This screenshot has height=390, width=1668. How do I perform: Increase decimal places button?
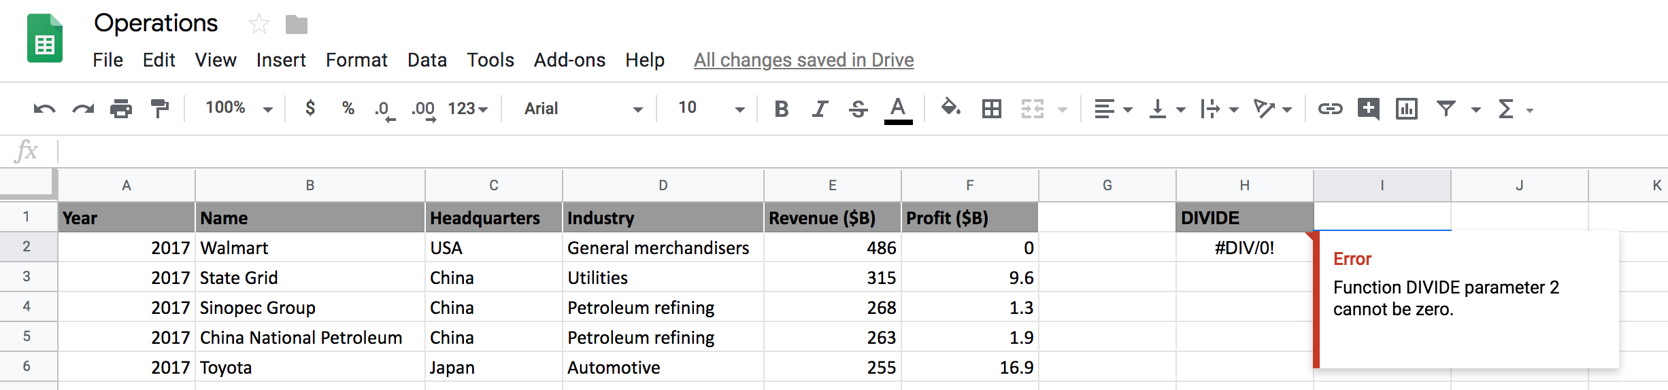pyautogui.click(x=424, y=110)
